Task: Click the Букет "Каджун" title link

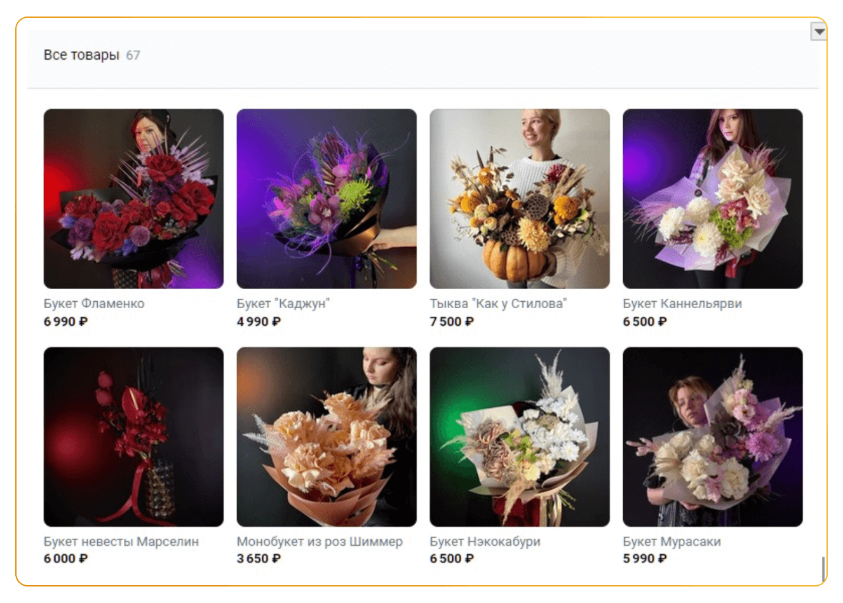Action: (283, 304)
